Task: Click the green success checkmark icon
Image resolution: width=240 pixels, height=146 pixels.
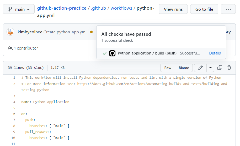Action: (105, 53)
